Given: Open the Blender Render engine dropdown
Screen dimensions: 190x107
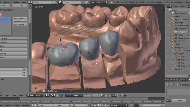Looking at the screenshot, I should point(99,2).
